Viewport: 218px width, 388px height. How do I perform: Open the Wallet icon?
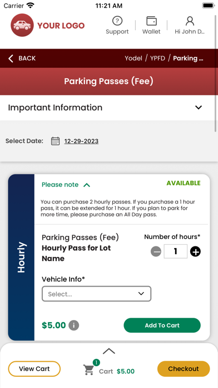click(x=151, y=21)
